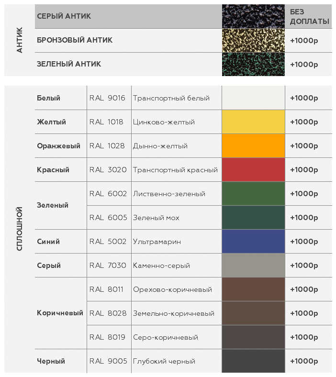Choose the RAL 8011 nut brown swatch
The image size is (336, 377).
[x=253, y=289]
